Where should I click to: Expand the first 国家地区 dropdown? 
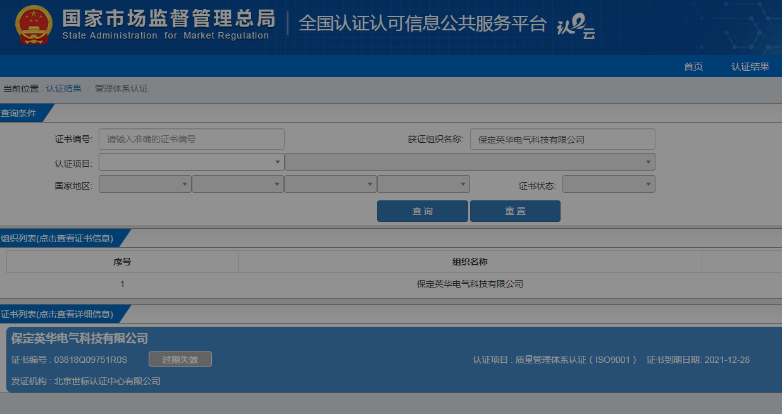145,184
